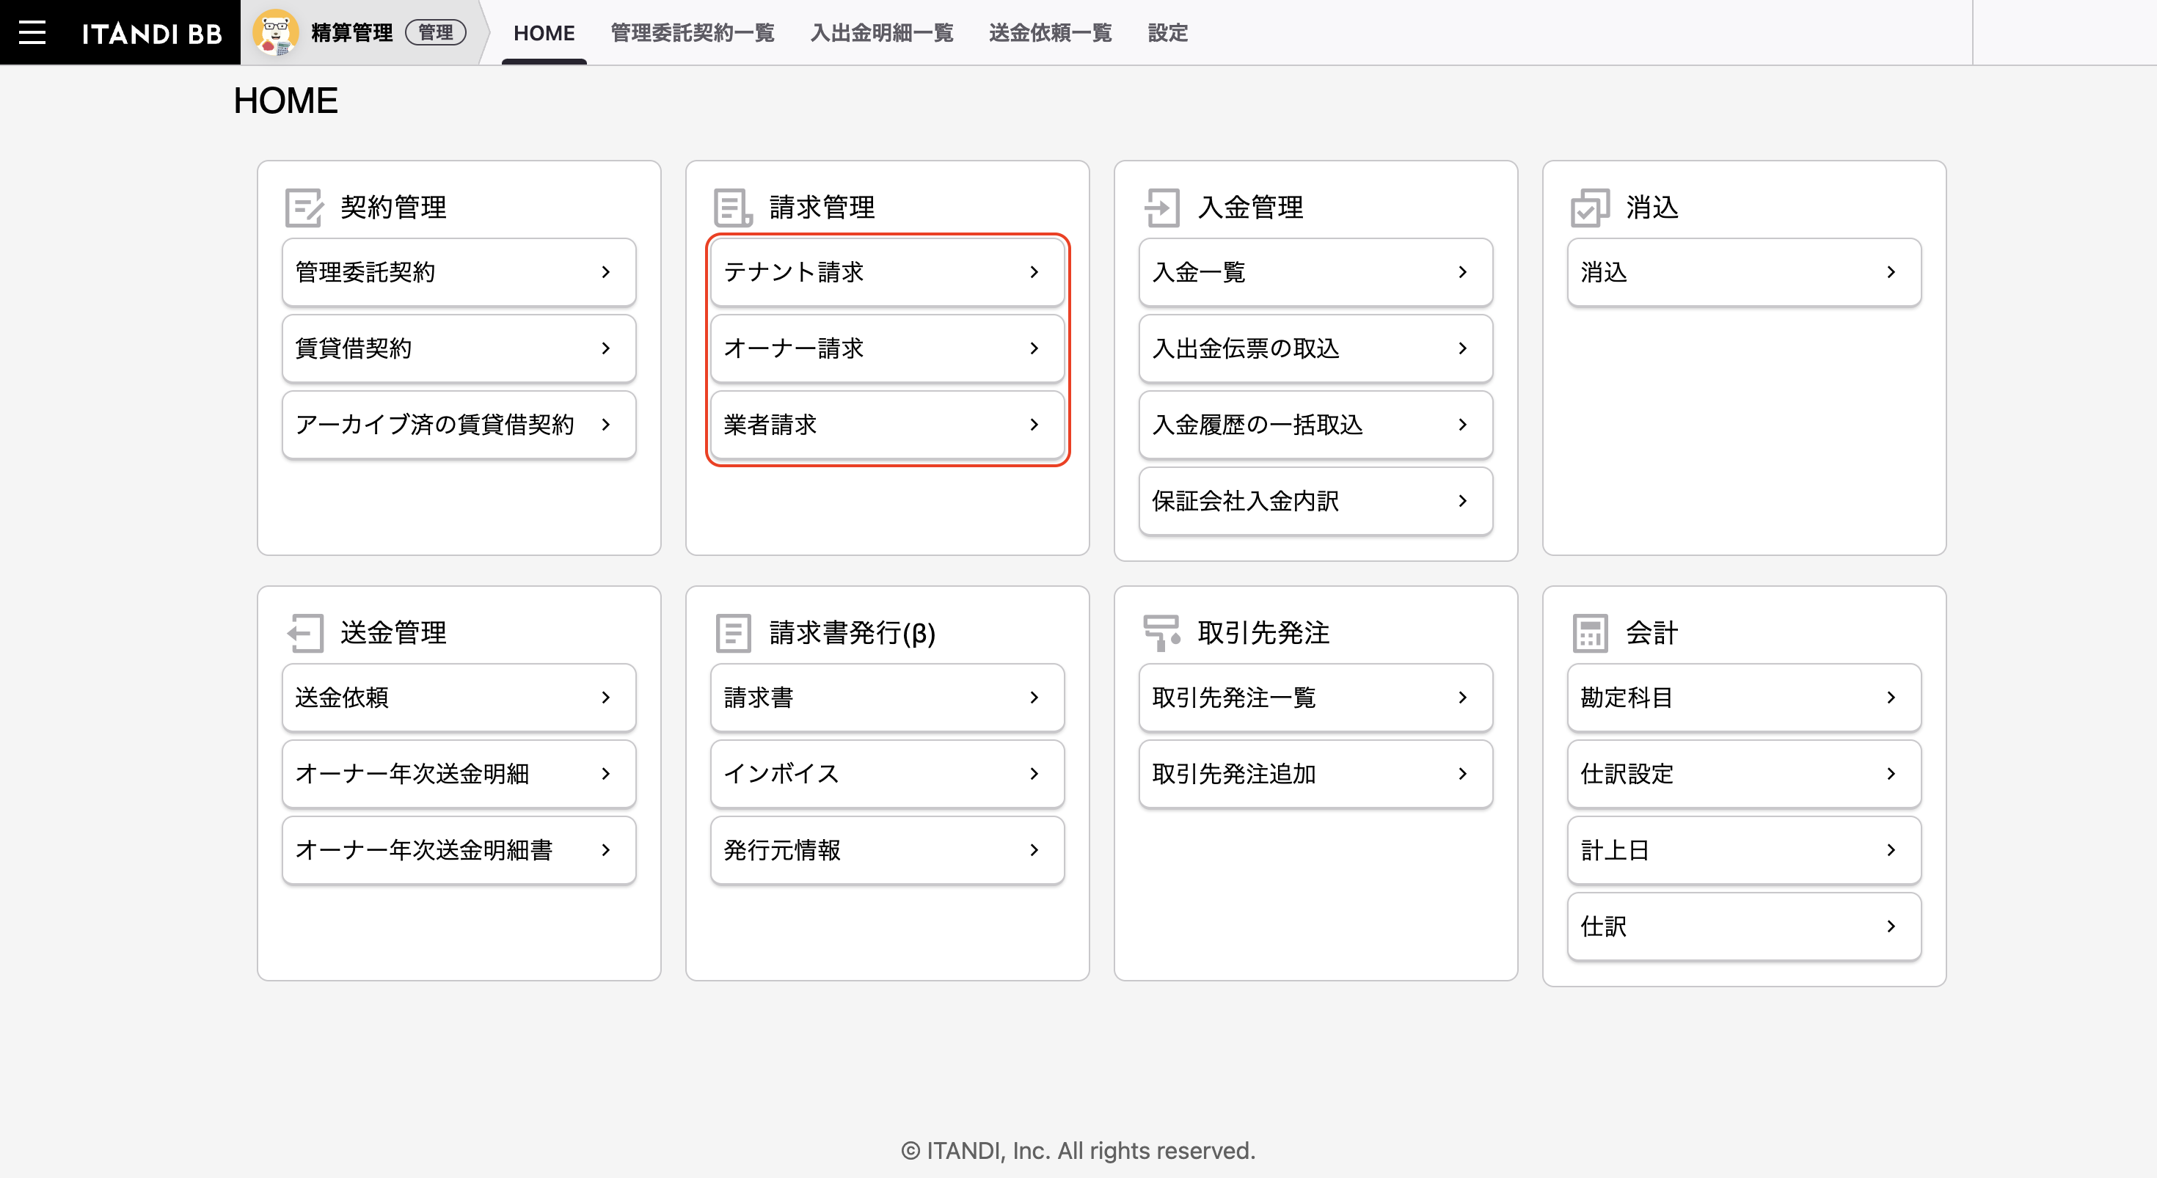The height and width of the screenshot is (1178, 2157).
Task: Open オーナー請求 button
Action: click(887, 348)
